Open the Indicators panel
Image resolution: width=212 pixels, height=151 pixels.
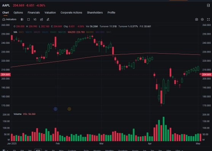10,19
